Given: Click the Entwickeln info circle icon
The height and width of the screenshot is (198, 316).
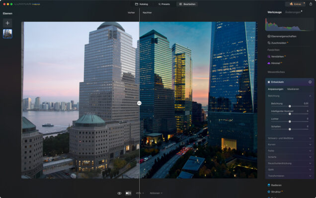Looking at the screenshot, I should [310, 82].
